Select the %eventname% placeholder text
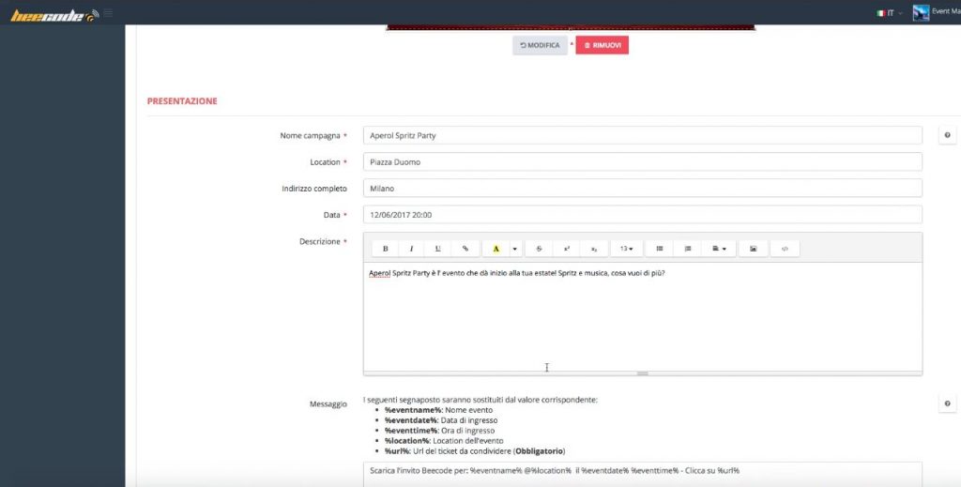Image resolution: width=961 pixels, height=487 pixels. 413,410
